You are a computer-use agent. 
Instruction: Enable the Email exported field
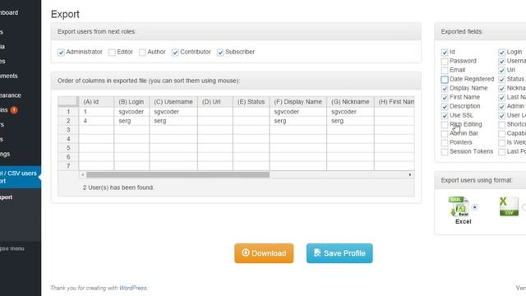(x=445, y=71)
